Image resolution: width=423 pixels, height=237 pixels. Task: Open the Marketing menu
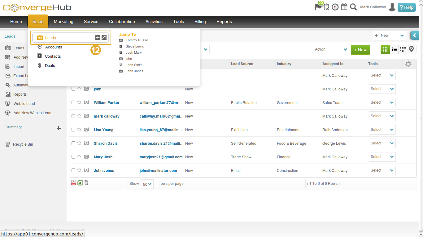pyautogui.click(x=63, y=22)
